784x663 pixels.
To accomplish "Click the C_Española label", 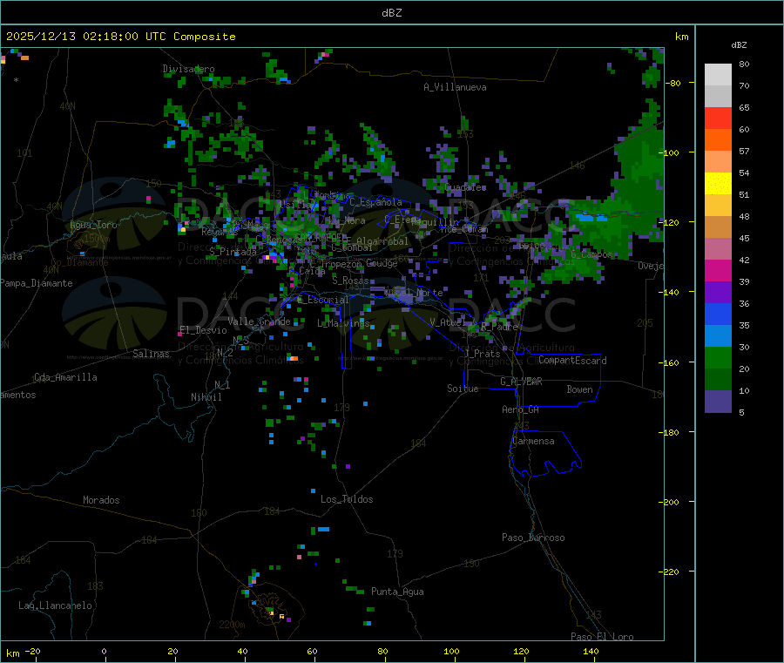I will pos(375,202).
